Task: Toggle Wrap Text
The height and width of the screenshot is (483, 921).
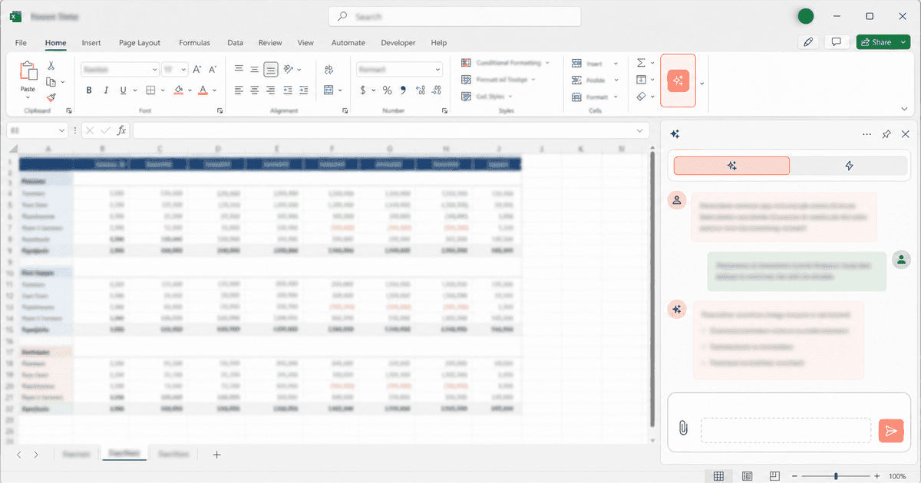Action: click(328, 69)
